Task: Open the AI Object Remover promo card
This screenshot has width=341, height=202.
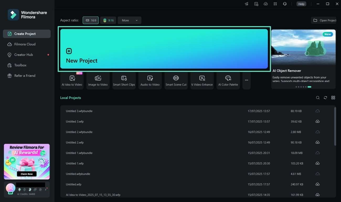Action: [303, 59]
